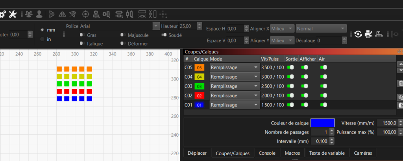Image resolution: width=403 pixels, height=161 pixels.
Task: Switch to the Console tab
Action: click(x=267, y=153)
